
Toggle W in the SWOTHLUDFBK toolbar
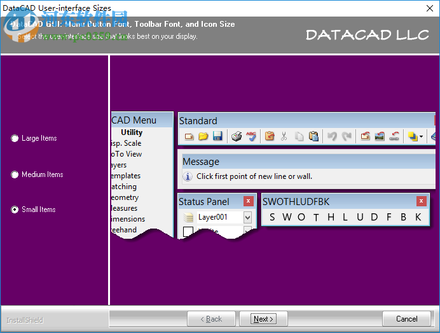[x=287, y=217]
